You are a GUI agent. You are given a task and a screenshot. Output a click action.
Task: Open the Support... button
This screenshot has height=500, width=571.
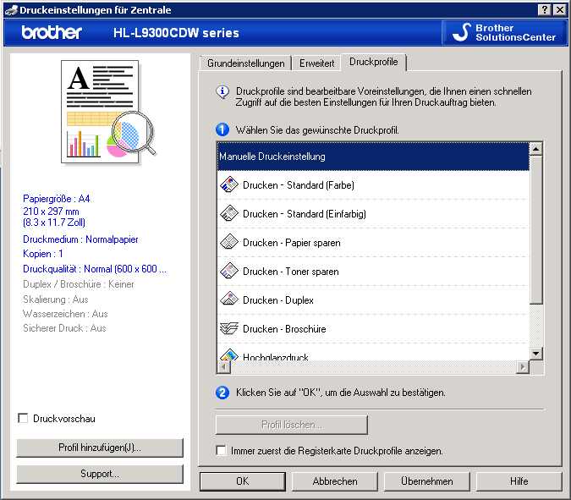coord(100,474)
